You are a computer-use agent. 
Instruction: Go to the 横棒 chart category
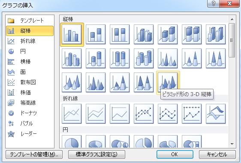[30, 62]
